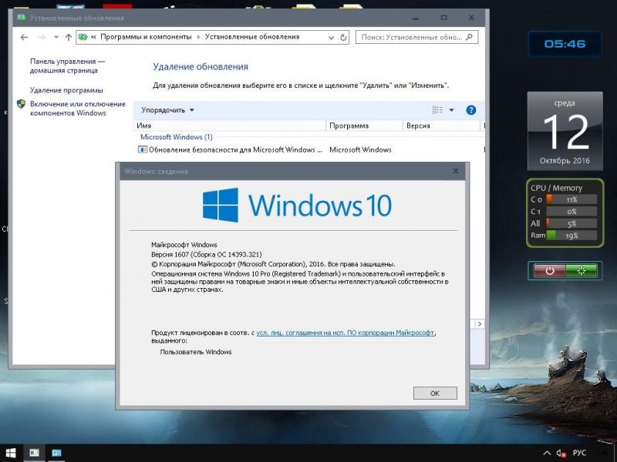Screen dimensions: 617x462
Task: Click the Установленные обновления window title icon
Action: point(22,18)
